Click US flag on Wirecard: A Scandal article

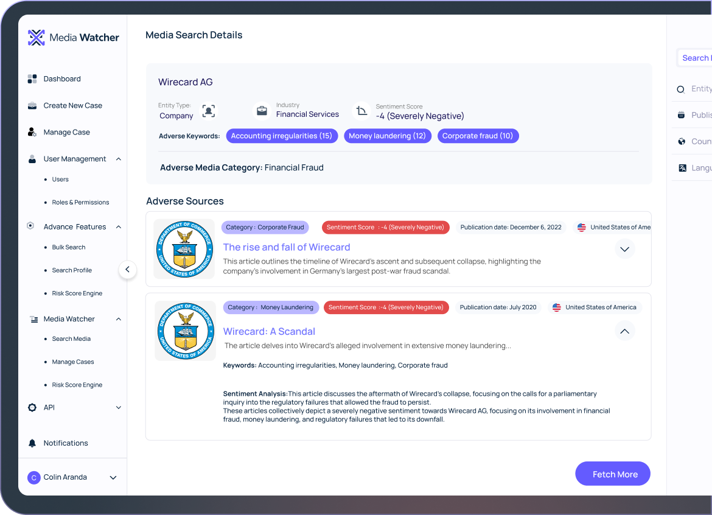(x=557, y=307)
